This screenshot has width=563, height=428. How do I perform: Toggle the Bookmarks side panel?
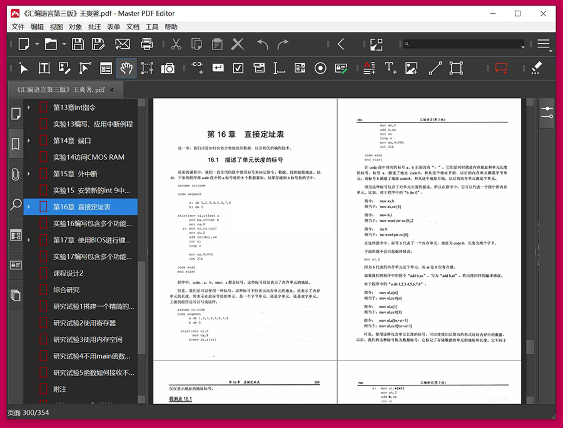point(16,144)
